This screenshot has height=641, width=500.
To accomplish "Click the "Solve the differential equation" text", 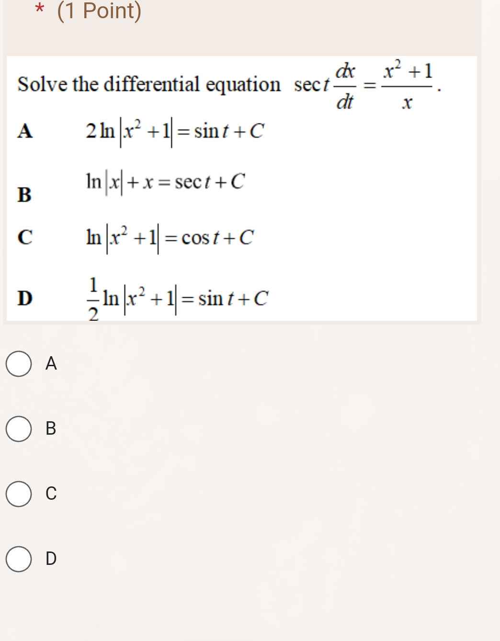I will tap(148, 84).
